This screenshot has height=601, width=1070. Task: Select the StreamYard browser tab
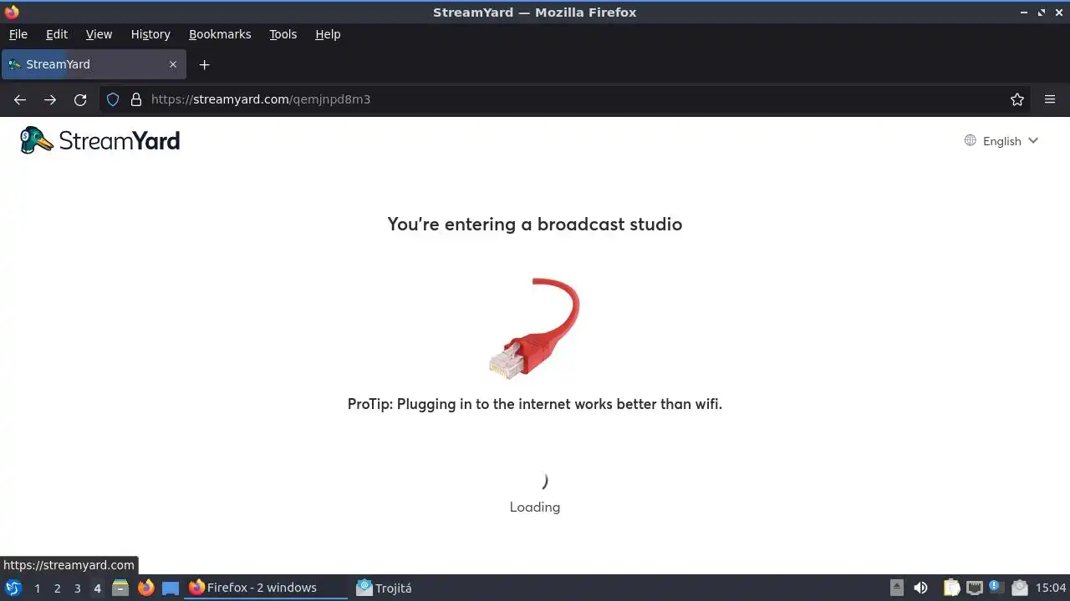[x=94, y=64]
